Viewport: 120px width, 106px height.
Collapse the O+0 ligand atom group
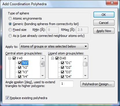[52, 58]
